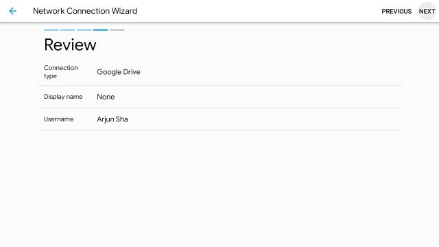Proceed with the NEXT button
Image resolution: width=439 pixels, height=247 pixels.
[x=427, y=11]
